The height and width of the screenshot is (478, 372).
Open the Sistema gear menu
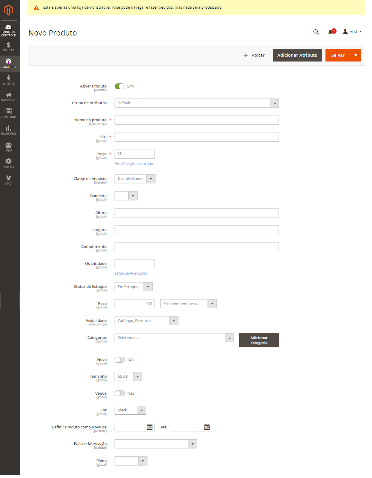8,163
